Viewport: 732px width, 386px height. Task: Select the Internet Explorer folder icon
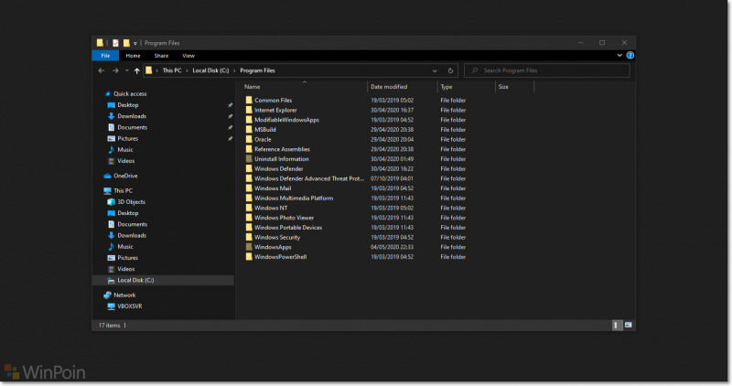point(249,110)
